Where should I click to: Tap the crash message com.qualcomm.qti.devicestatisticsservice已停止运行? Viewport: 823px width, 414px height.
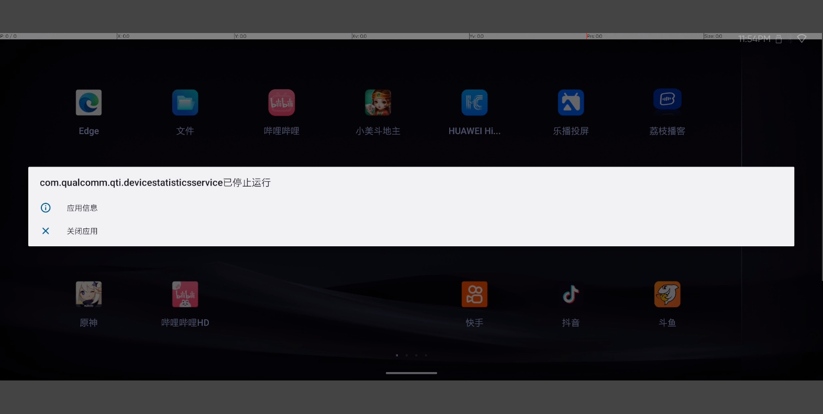(x=155, y=182)
